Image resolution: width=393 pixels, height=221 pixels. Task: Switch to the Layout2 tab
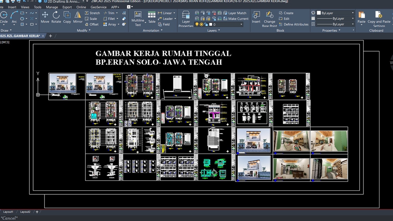(25, 212)
